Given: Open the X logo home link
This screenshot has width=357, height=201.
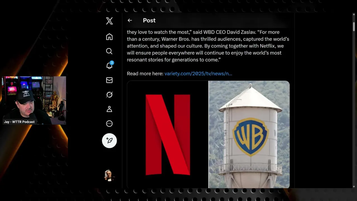Looking at the screenshot, I should [109, 21].
